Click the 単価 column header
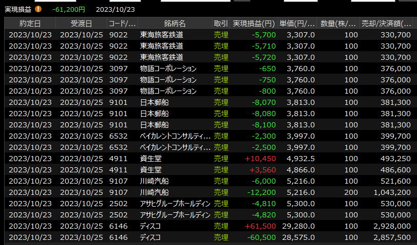417x245 pixels. click(297, 24)
